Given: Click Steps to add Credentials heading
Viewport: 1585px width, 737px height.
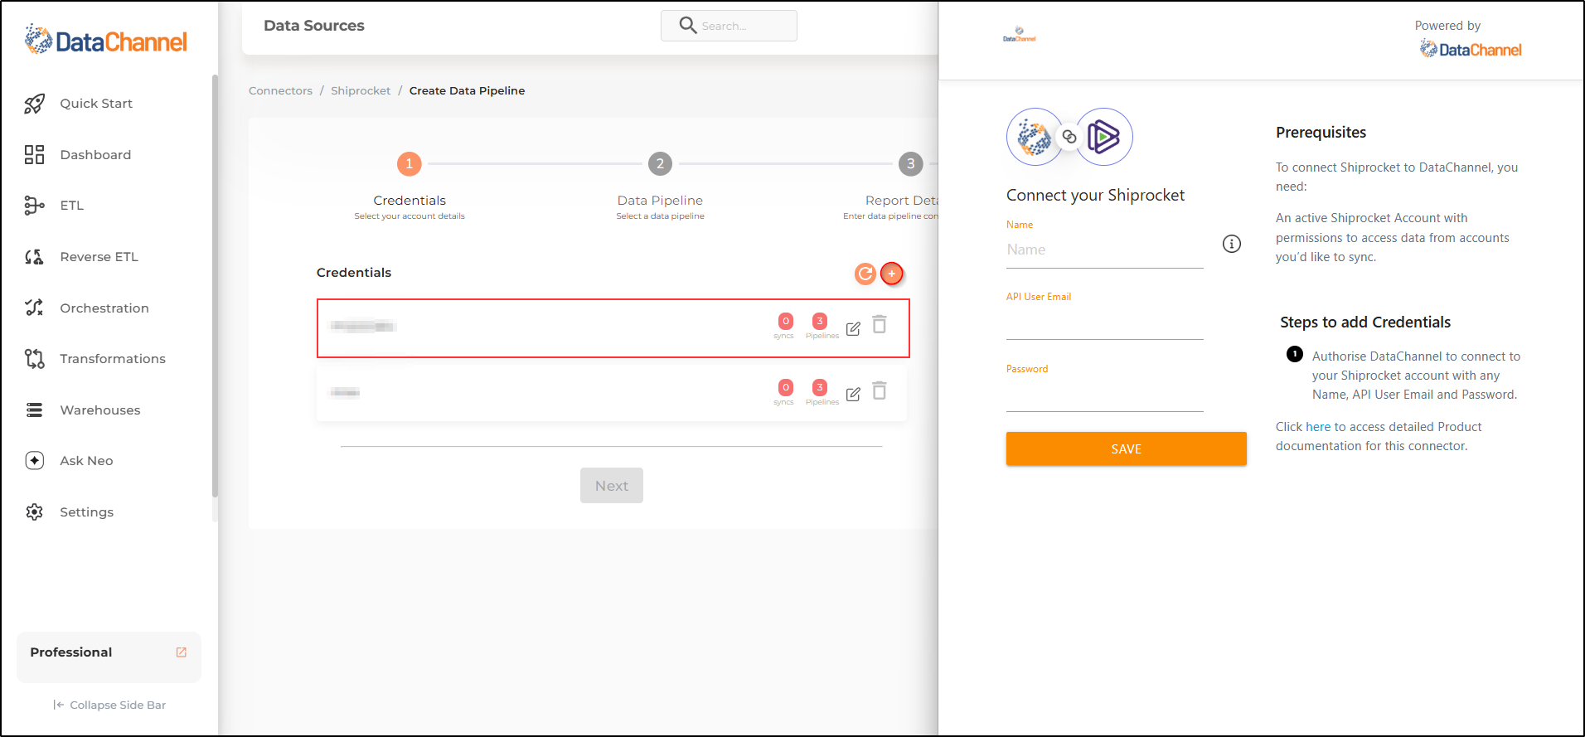Looking at the screenshot, I should point(1365,322).
